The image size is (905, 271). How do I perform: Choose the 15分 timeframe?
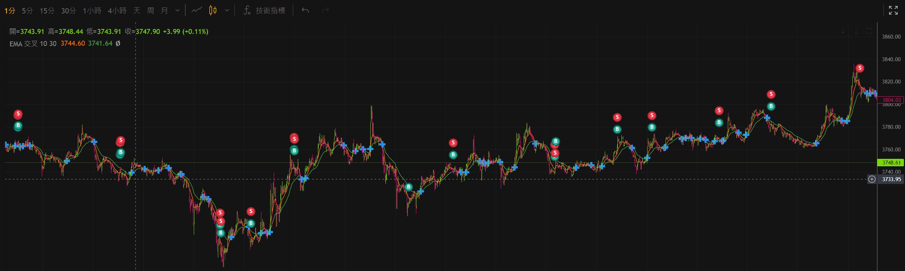[x=47, y=11]
